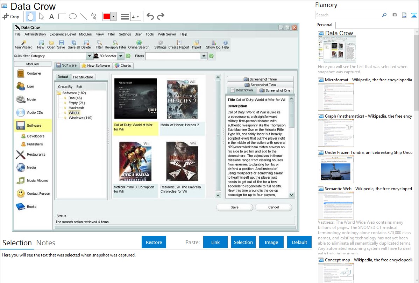This screenshot has width=419, height=283.
Task: Select the Contact Person module
Action: click(33, 194)
